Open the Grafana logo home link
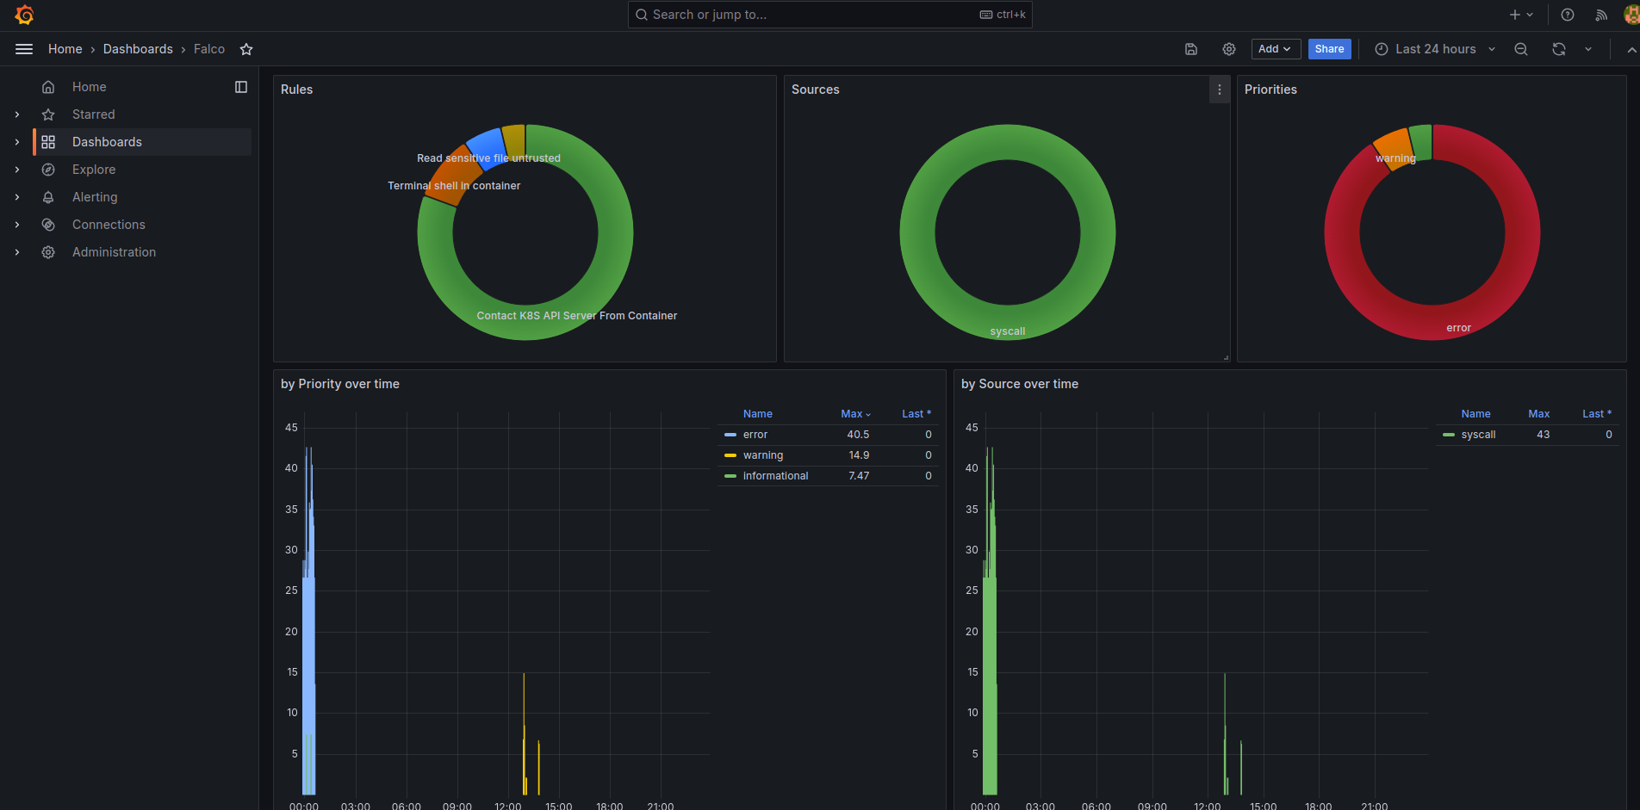The image size is (1640, 810). pyautogui.click(x=24, y=15)
